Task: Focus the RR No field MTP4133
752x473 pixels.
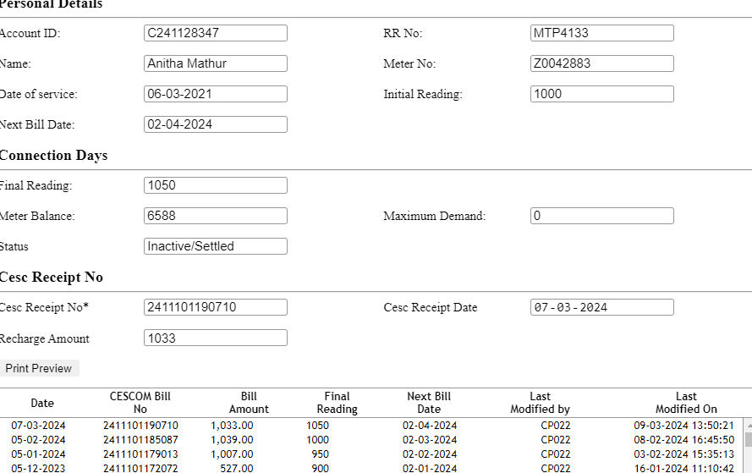Action: pyautogui.click(x=602, y=33)
